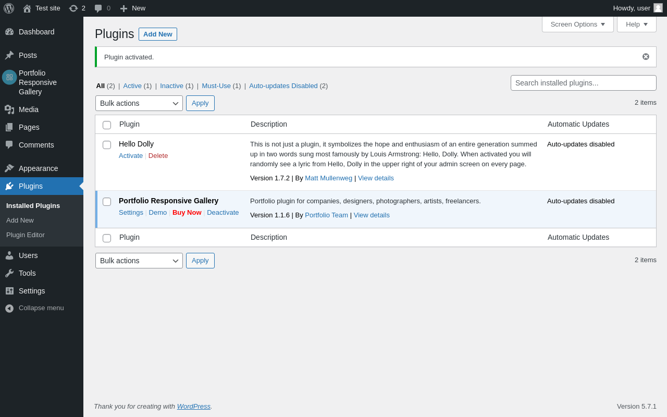Open the Plugin Editor submenu item
Image resolution: width=667 pixels, height=417 pixels.
[x=26, y=235]
